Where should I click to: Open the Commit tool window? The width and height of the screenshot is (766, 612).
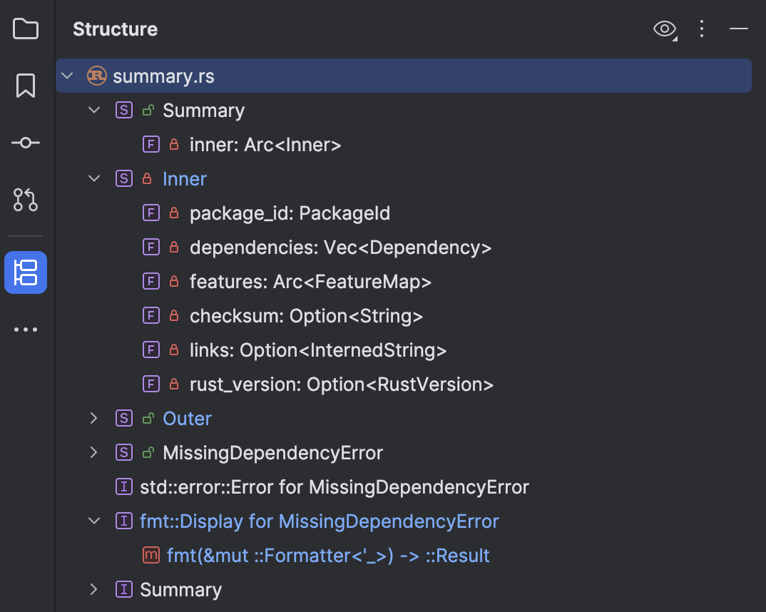point(25,143)
